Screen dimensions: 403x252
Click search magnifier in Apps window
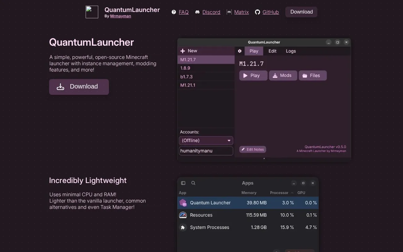tap(193, 183)
